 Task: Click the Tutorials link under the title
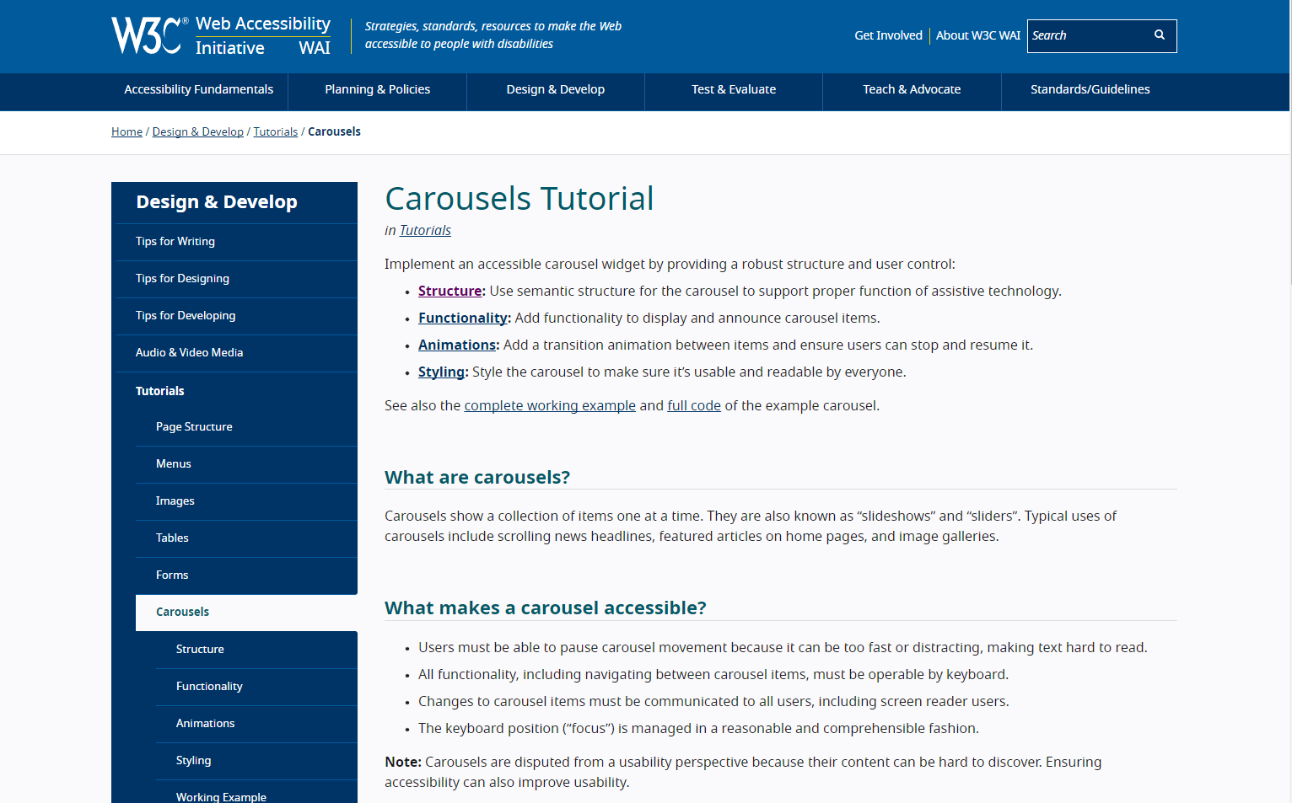(425, 230)
